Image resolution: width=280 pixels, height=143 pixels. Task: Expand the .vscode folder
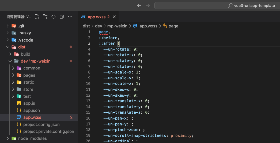[7, 40]
